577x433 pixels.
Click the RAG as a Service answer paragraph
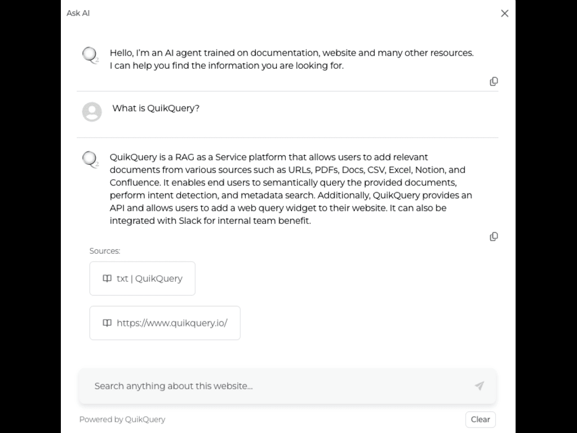click(x=290, y=189)
